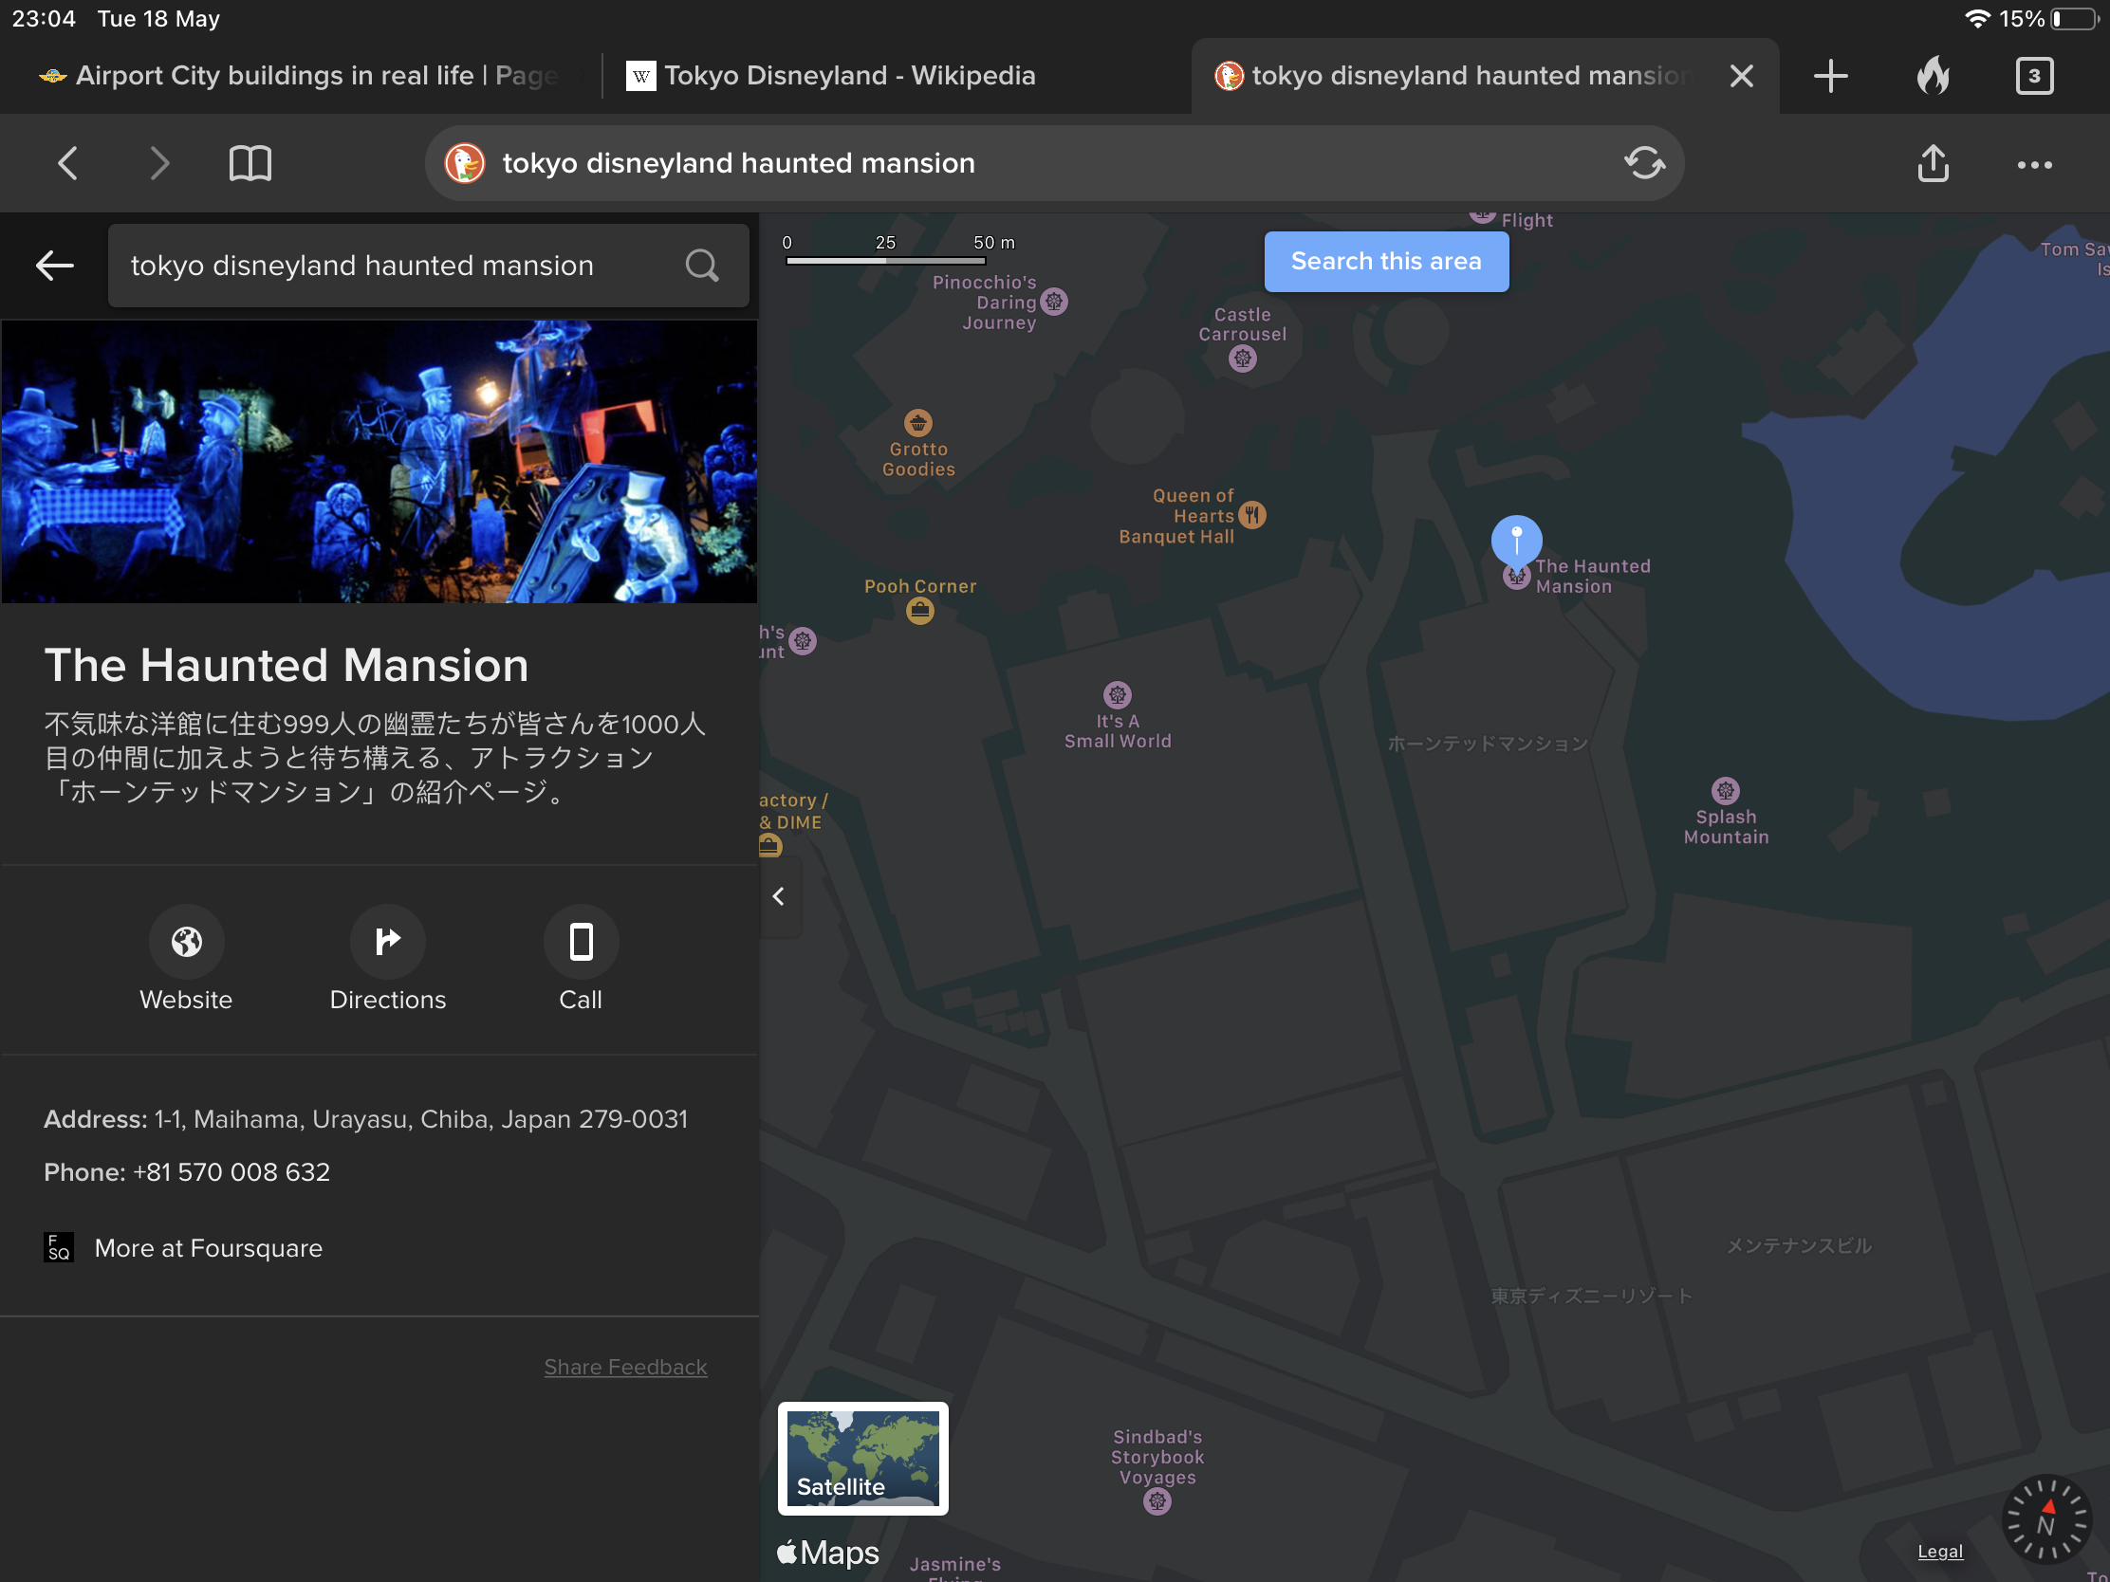Select Pooh Corner shop marker
The width and height of the screenshot is (2110, 1582).
click(919, 611)
